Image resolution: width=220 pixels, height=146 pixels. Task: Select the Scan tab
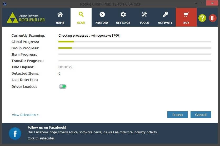click(x=81, y=17)
